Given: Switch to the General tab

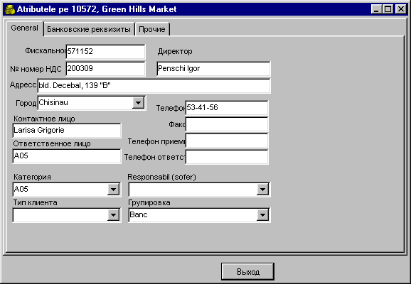Looking at the screenshot, I should pyautogui.click(x=25, y=28).
